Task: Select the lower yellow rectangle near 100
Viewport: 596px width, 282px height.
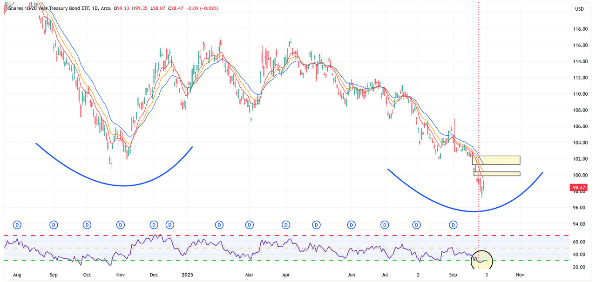Action: click(x=496, y=174)
